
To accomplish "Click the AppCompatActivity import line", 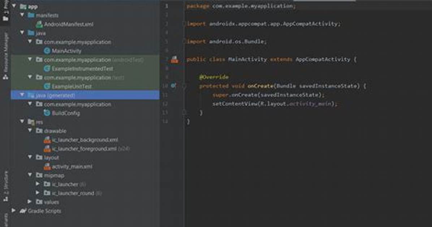I will pos(264,24).
